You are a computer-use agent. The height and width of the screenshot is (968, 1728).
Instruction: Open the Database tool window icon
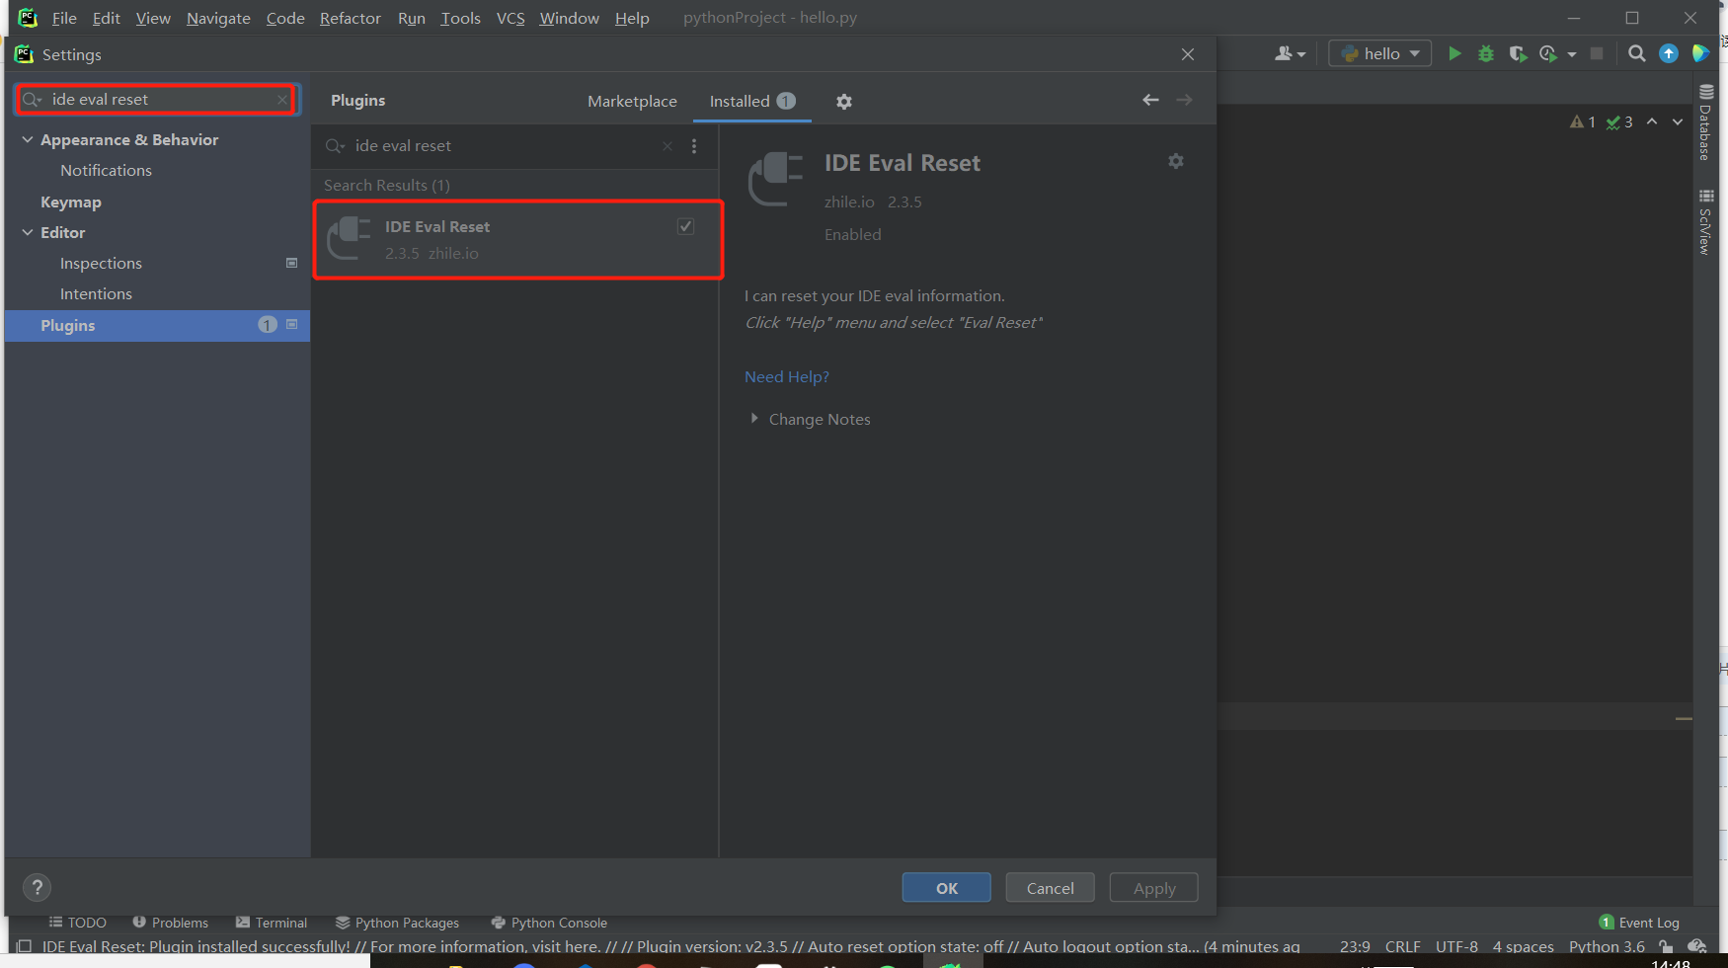pyautogui.click(x=1705, y=121)
